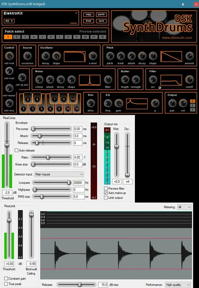Viewport: 199px width, 288px height.
Task: Click the ReaComp Attack slider
Action: coord(51,136)
